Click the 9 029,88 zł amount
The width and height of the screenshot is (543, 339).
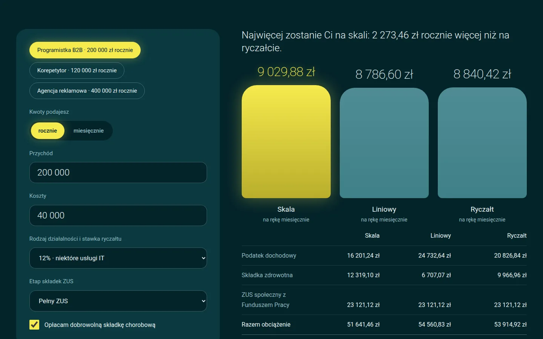point(286,72)
